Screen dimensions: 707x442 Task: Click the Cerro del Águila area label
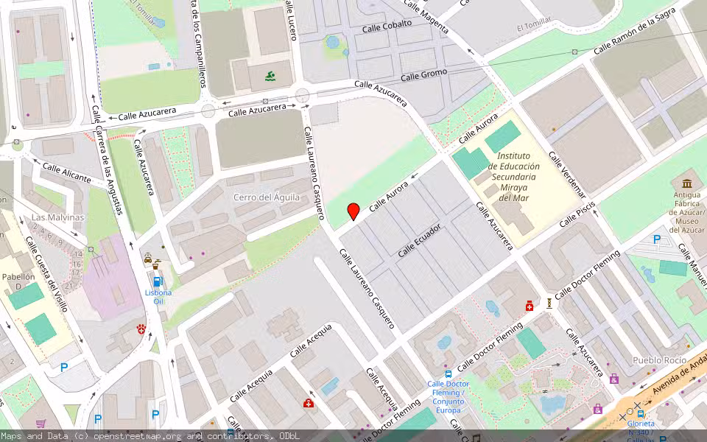click(x=266, y=197)
